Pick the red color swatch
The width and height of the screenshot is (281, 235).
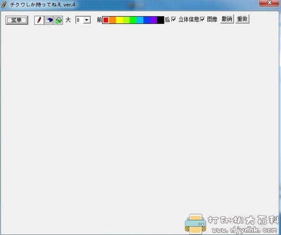point(106,20)
